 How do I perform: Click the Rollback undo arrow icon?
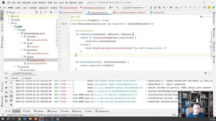[x=199, y=7]
